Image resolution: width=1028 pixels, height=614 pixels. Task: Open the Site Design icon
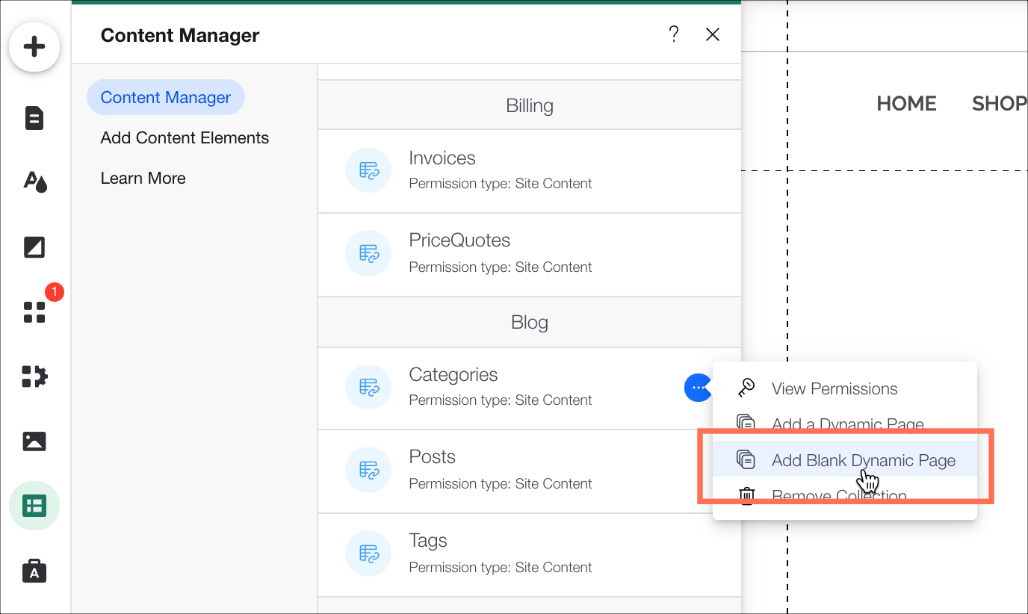[34, 182]
